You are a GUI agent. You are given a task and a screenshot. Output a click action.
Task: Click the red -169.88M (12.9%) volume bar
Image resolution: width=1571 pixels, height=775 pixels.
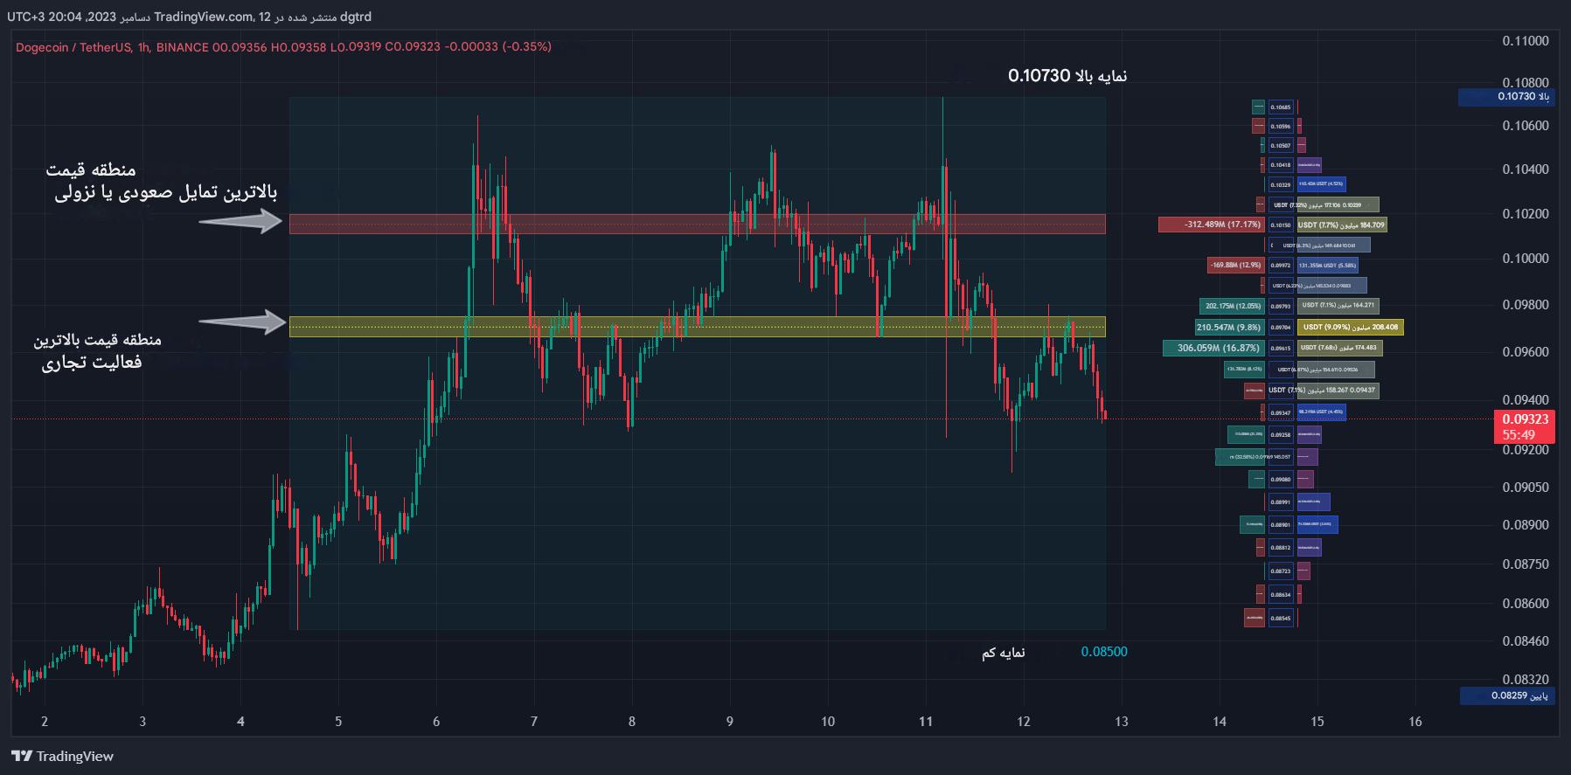1235,265
